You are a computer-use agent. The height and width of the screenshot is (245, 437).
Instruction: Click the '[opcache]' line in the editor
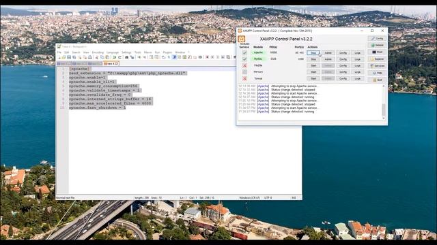point(79,69)
